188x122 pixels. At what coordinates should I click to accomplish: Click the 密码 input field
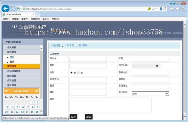[150, 59]
